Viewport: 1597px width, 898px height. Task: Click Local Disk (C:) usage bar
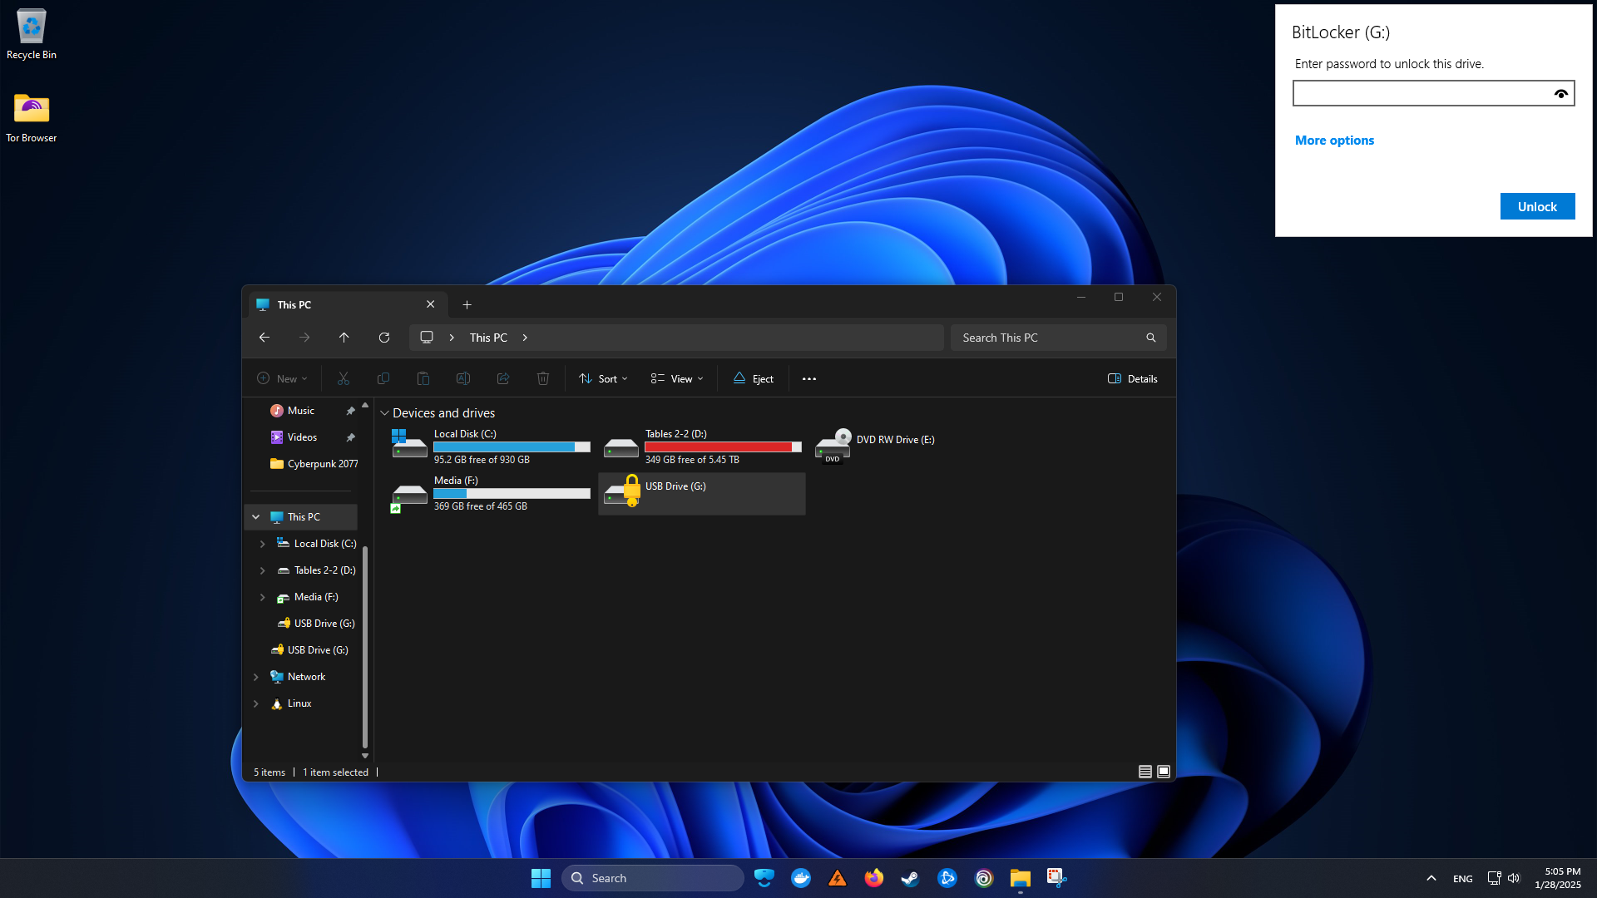(512, 447)
